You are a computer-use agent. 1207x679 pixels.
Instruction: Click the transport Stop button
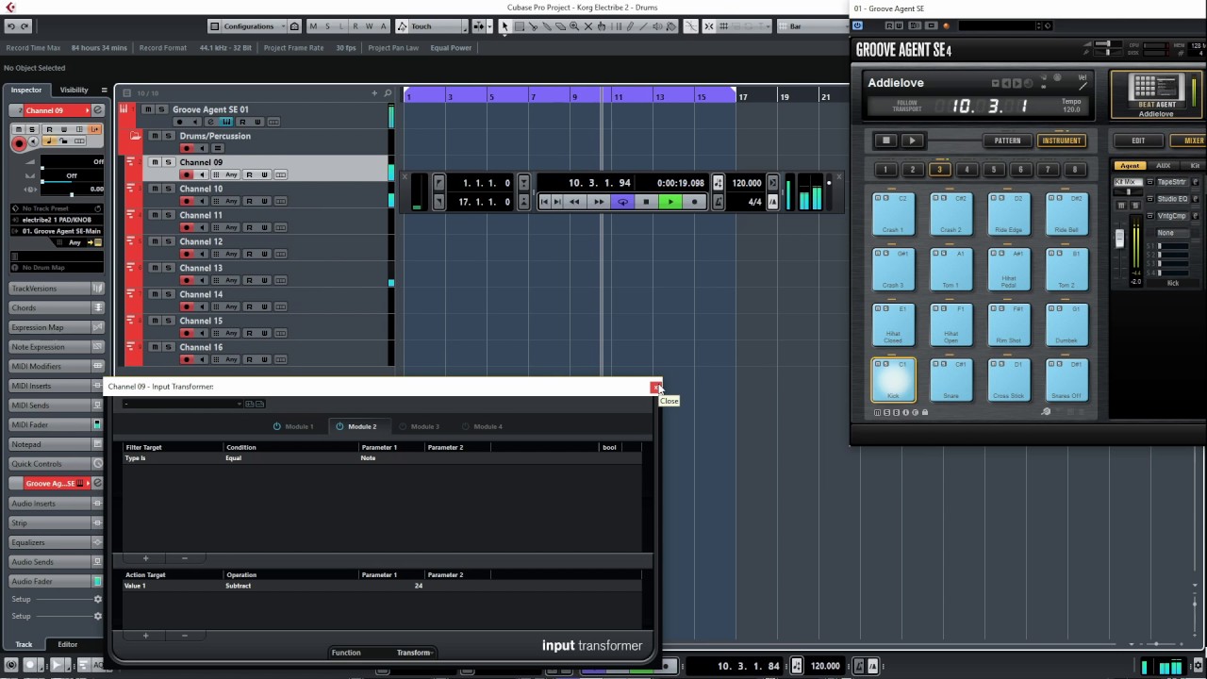tap(646, 202)
